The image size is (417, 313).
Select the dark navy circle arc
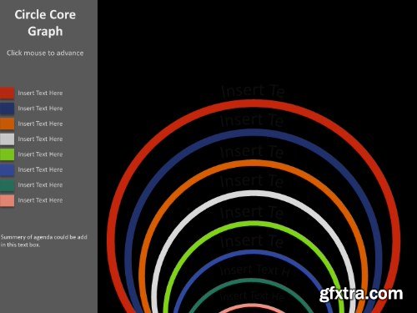pyautogui.click(x=253, y=134)
